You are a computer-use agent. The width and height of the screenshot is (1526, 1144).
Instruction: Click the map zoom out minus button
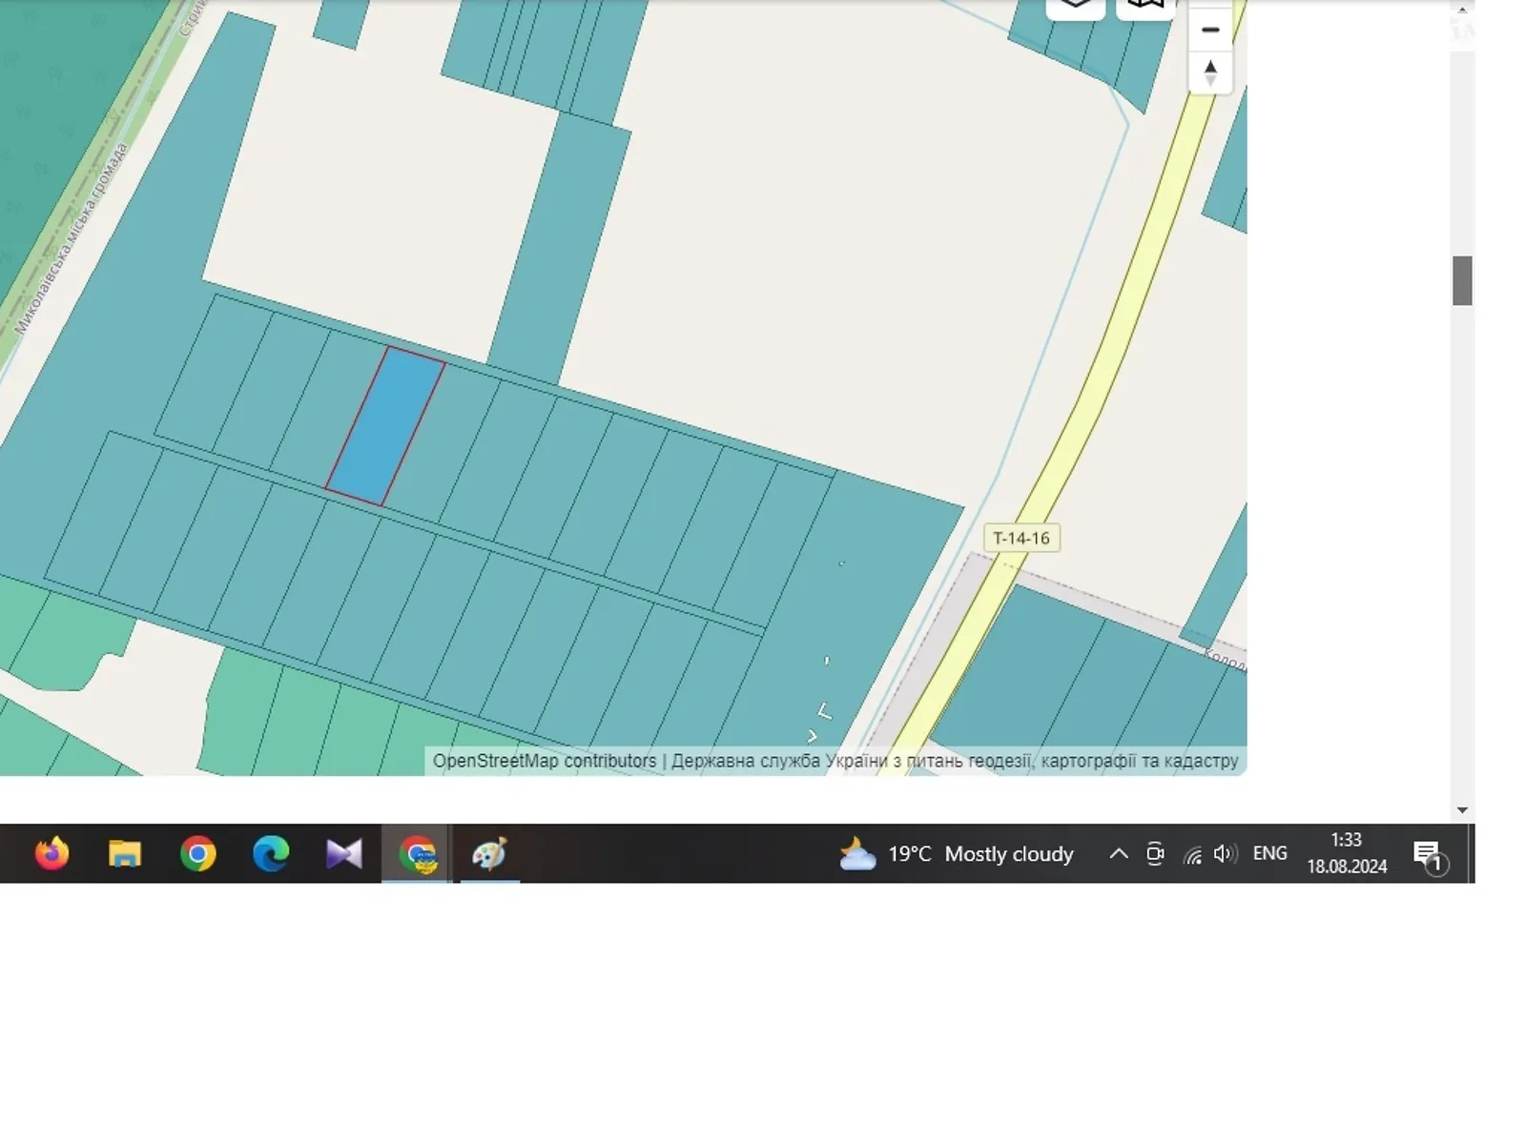pyautogui.click(x=1209, y=31)
